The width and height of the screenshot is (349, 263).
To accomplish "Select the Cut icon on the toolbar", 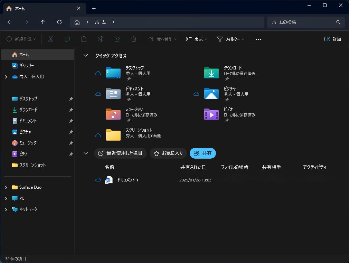I will 50,39.
